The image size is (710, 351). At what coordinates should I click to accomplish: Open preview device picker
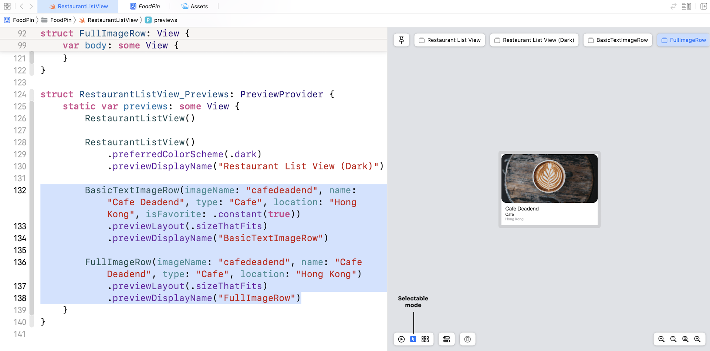(467, 339)
